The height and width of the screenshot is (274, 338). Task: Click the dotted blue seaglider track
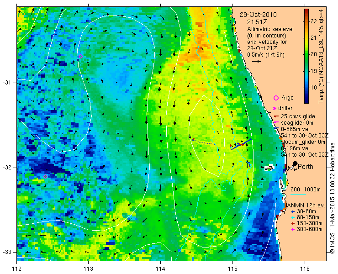203,142
